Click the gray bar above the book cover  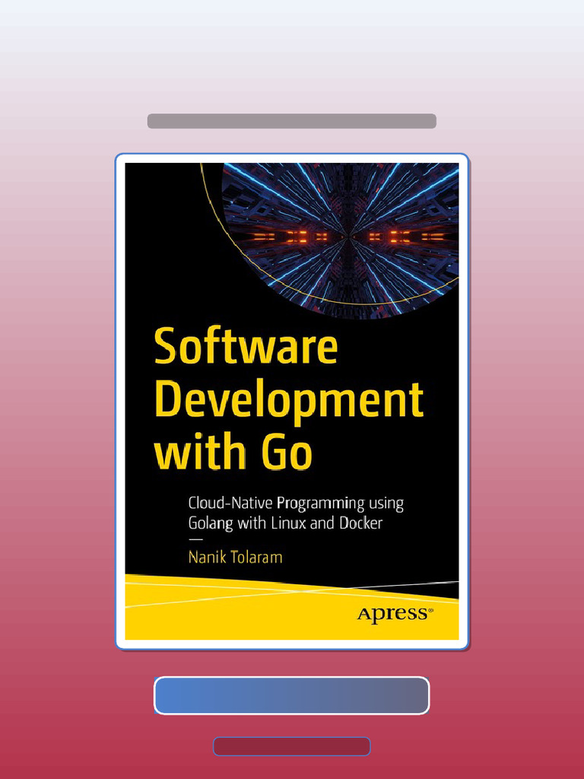click(291, 121)
